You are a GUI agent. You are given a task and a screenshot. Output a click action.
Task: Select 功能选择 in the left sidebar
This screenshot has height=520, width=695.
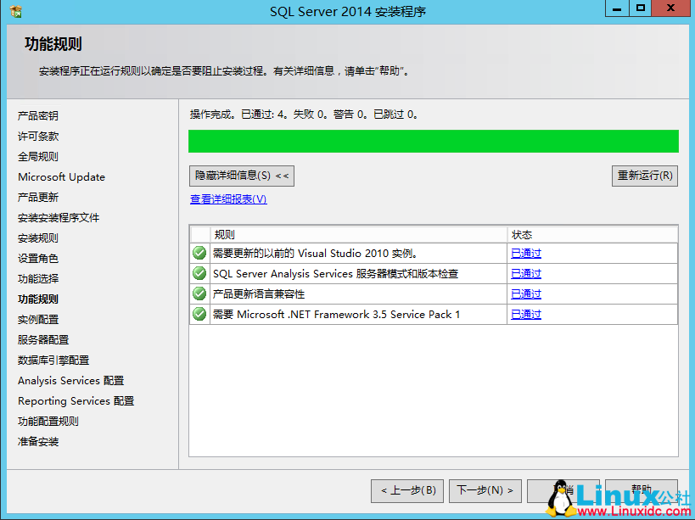tap(37, 278)
